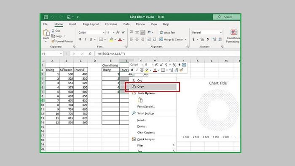The image size is (295, 166).
Task: Click Cut in the ribbon Clipboard group
Action: [56, 31]
